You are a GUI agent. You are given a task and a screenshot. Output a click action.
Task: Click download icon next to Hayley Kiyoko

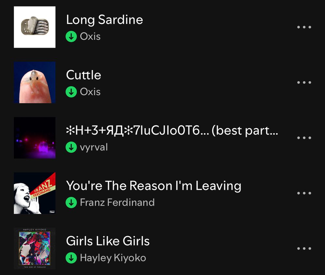tap(71, 258)
